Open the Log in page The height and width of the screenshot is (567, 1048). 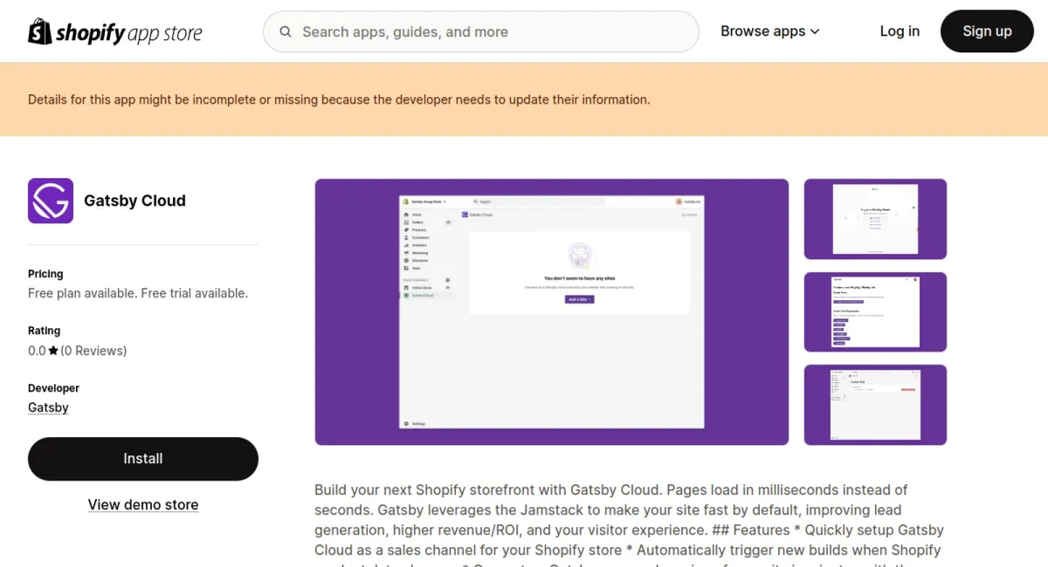(900, 31)
